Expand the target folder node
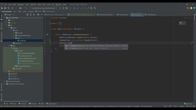The image size is (196, 110). [7, 71]
